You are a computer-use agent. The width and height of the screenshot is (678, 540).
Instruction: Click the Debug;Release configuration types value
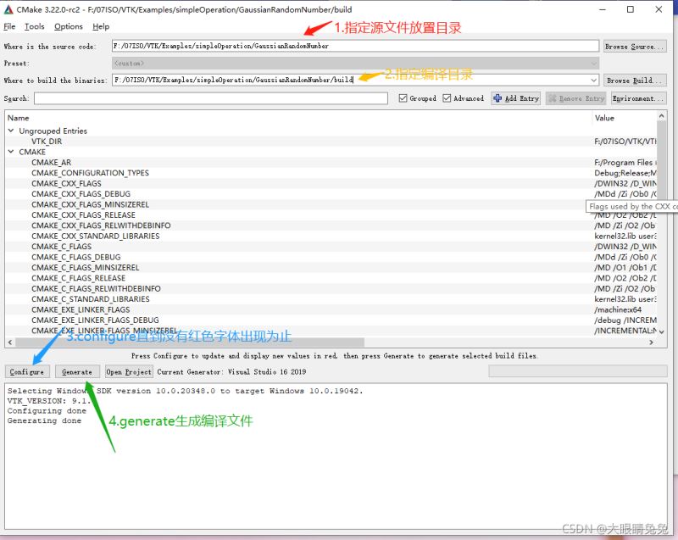(625, 173)
